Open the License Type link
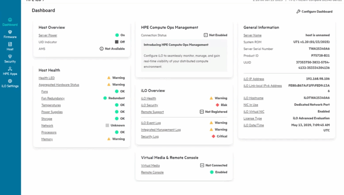 pos(253,119)
